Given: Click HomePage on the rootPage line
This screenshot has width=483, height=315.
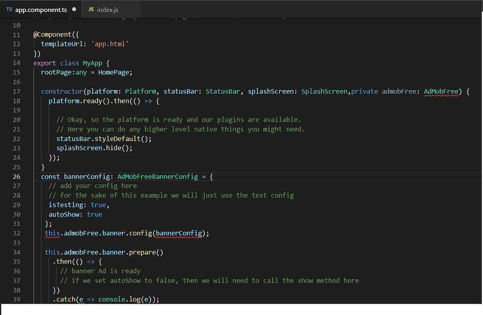Looking at the screenshot, I should [x=113, y=72].
